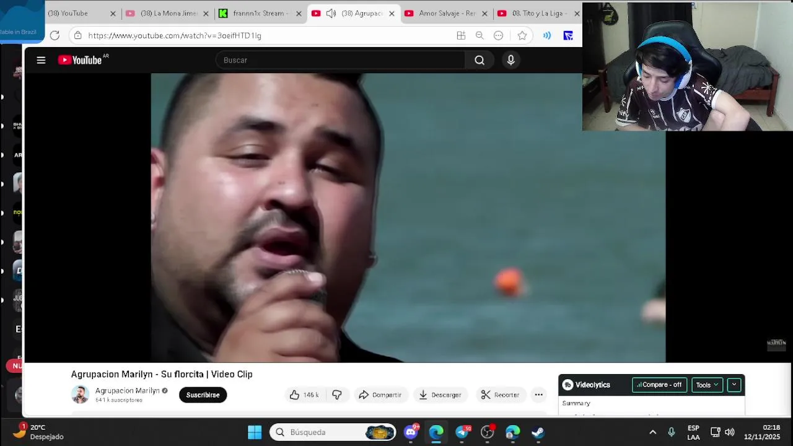This screenshot has height=446, width=793.
Task: Open the circled three-dot icon in address bar
Action: (498, 35)
